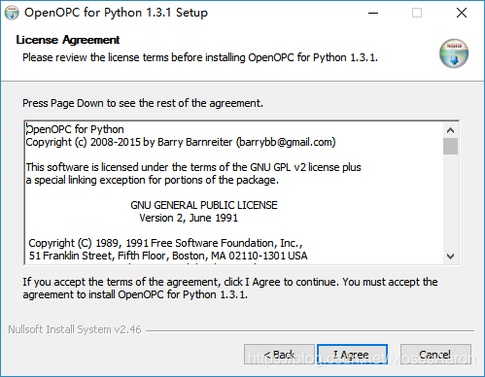Accept the license with I Agree
485x377 pixels.
pos(352,355)
